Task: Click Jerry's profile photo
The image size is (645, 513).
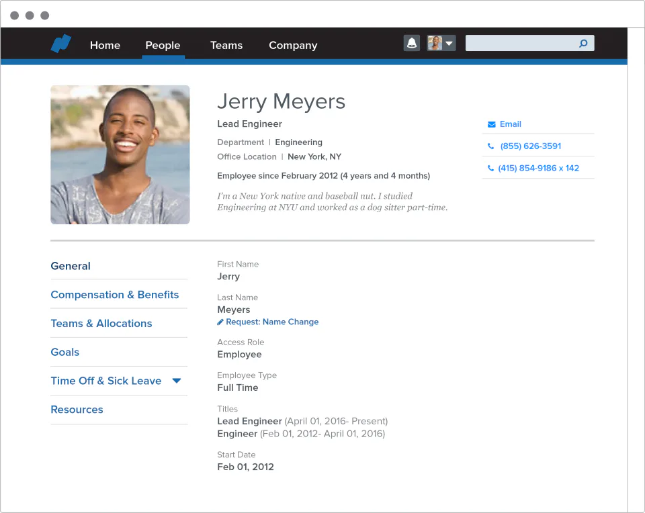Action: 120,154
